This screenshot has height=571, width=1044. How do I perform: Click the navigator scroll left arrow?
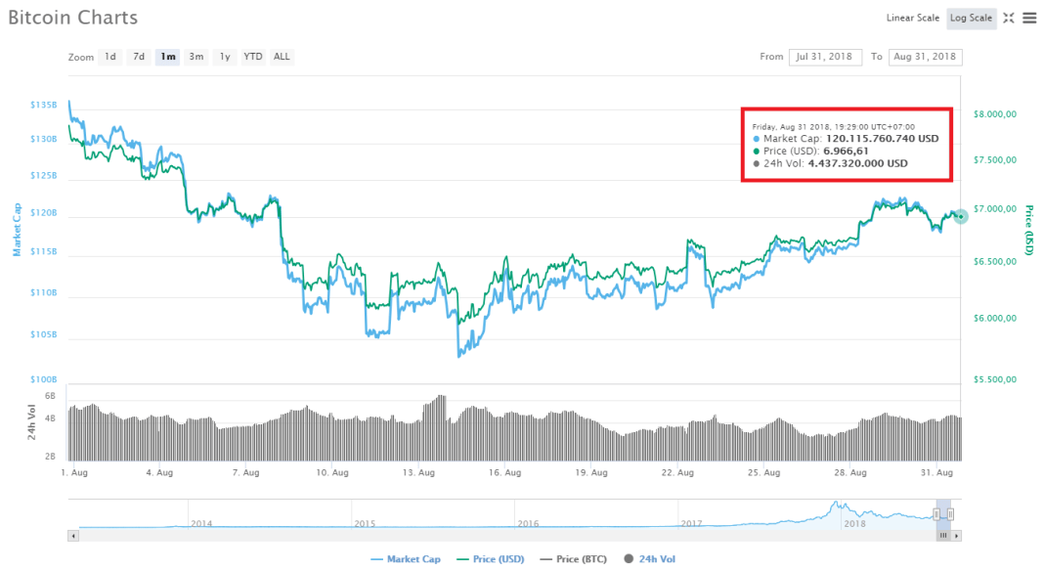click(73, 536)
